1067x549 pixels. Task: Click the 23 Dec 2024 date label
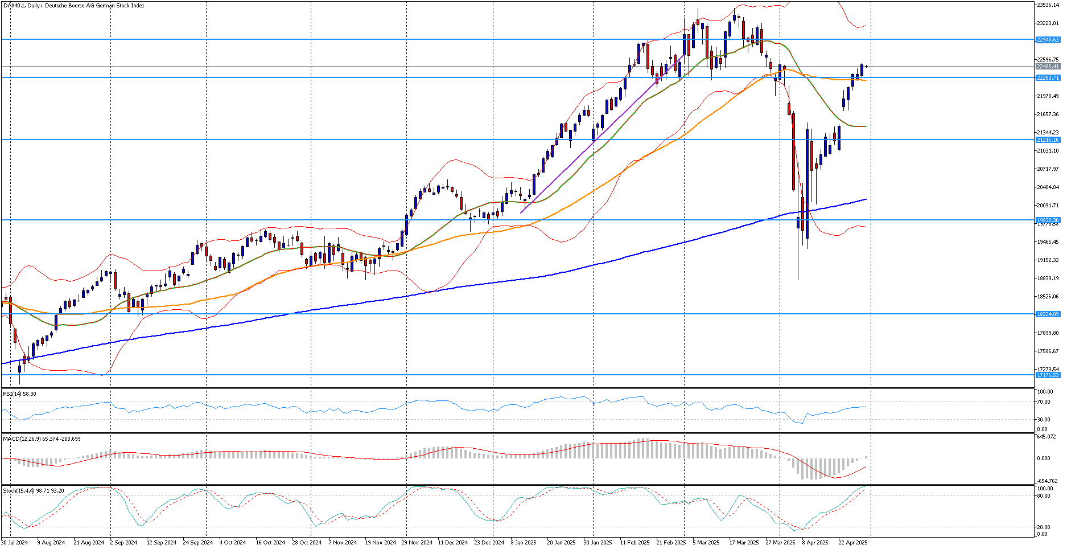point(489,543)
